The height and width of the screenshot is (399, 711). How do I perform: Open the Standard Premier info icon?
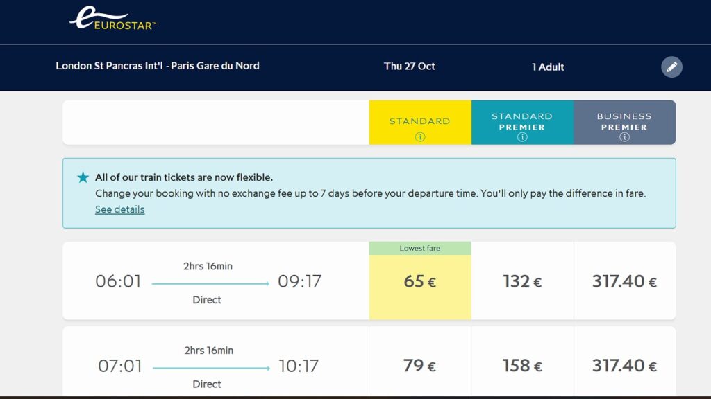click(522, 136)
